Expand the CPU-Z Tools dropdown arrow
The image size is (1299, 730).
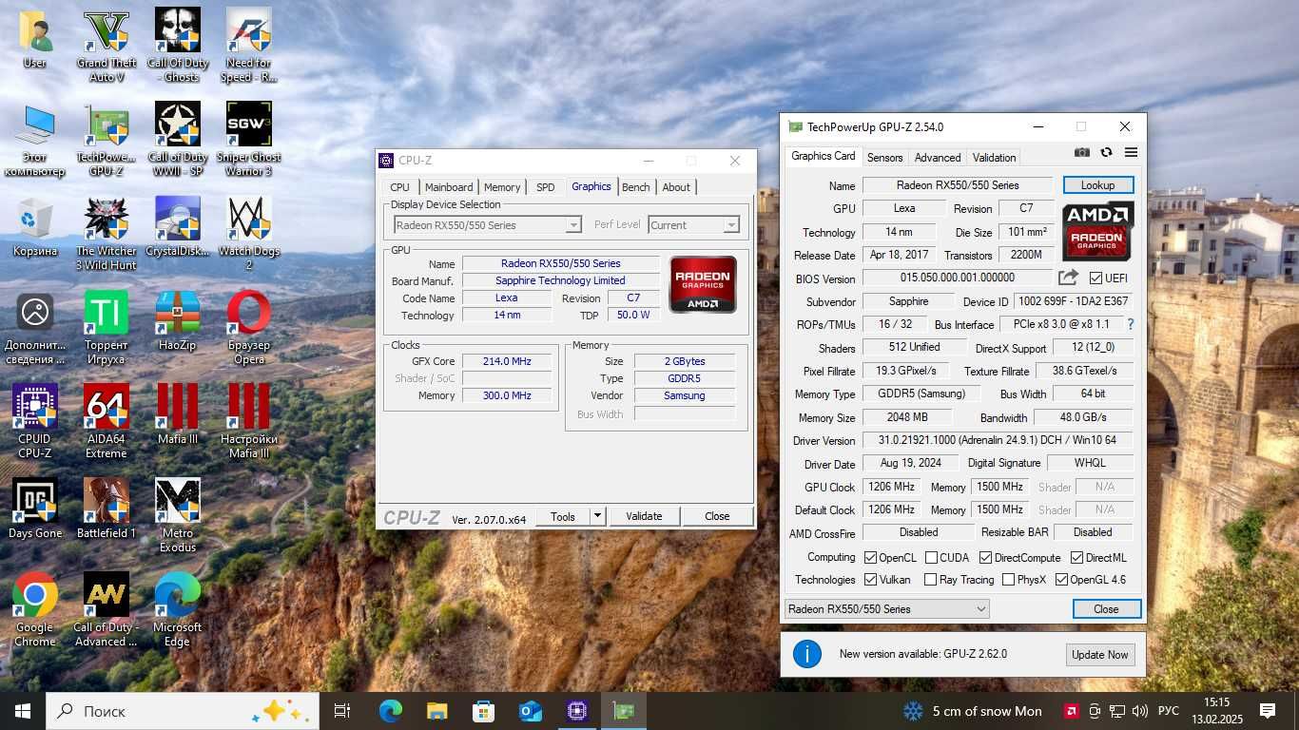(x=597, y=516)
